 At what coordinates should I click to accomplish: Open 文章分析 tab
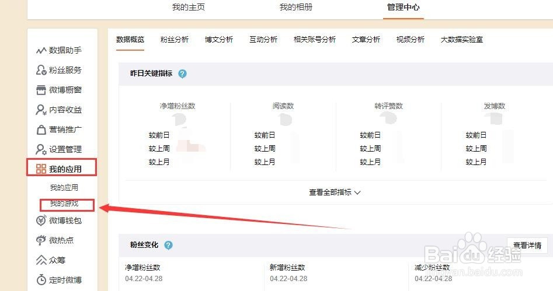tap(366, 40)
